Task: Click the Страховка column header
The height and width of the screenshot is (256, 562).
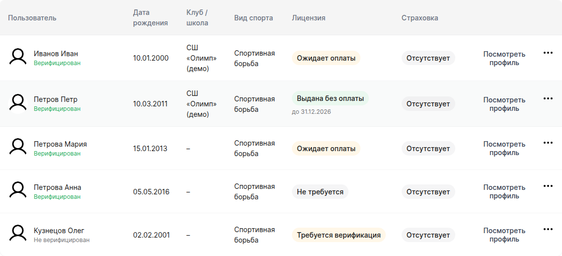Action: coord(420,18)
